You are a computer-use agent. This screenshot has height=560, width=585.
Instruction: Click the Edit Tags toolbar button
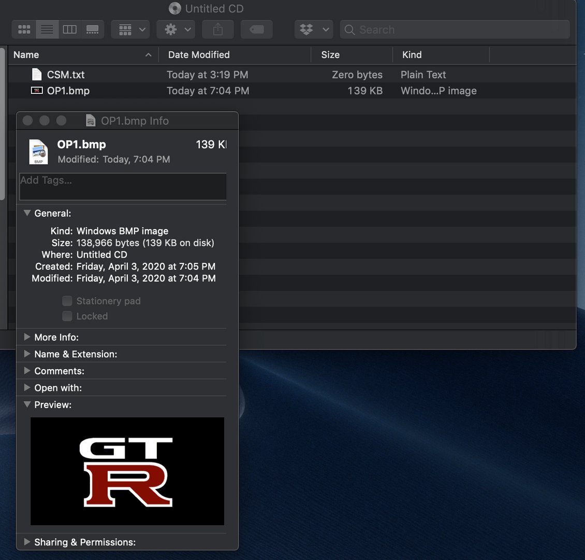point(257,30)
